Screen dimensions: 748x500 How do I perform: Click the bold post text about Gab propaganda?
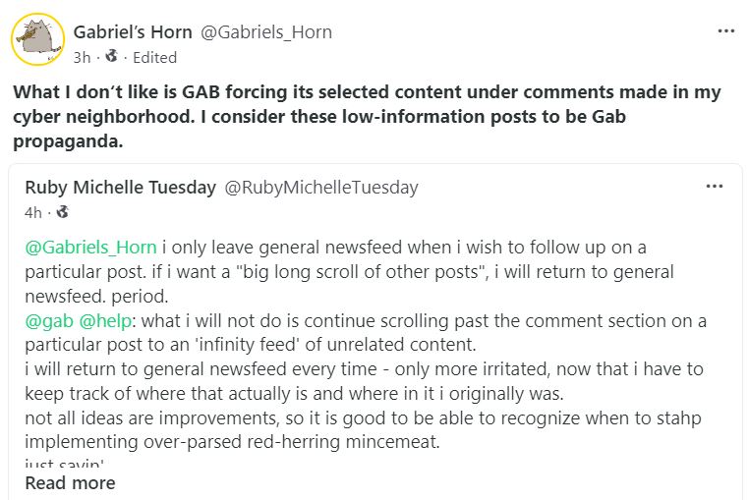(x=367, y=117)
